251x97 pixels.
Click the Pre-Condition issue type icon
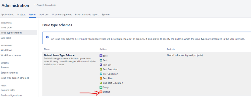101,74
